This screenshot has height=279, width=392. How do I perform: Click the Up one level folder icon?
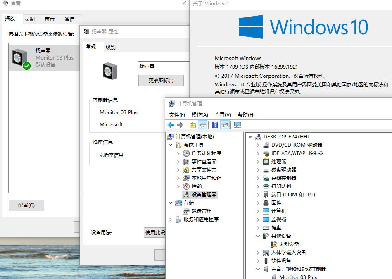pos(193,125)
